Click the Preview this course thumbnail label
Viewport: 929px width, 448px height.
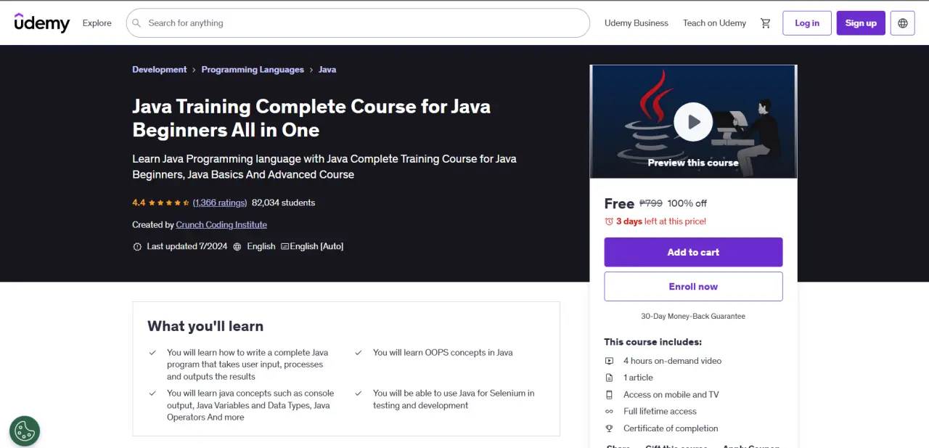tap(693, 163)
